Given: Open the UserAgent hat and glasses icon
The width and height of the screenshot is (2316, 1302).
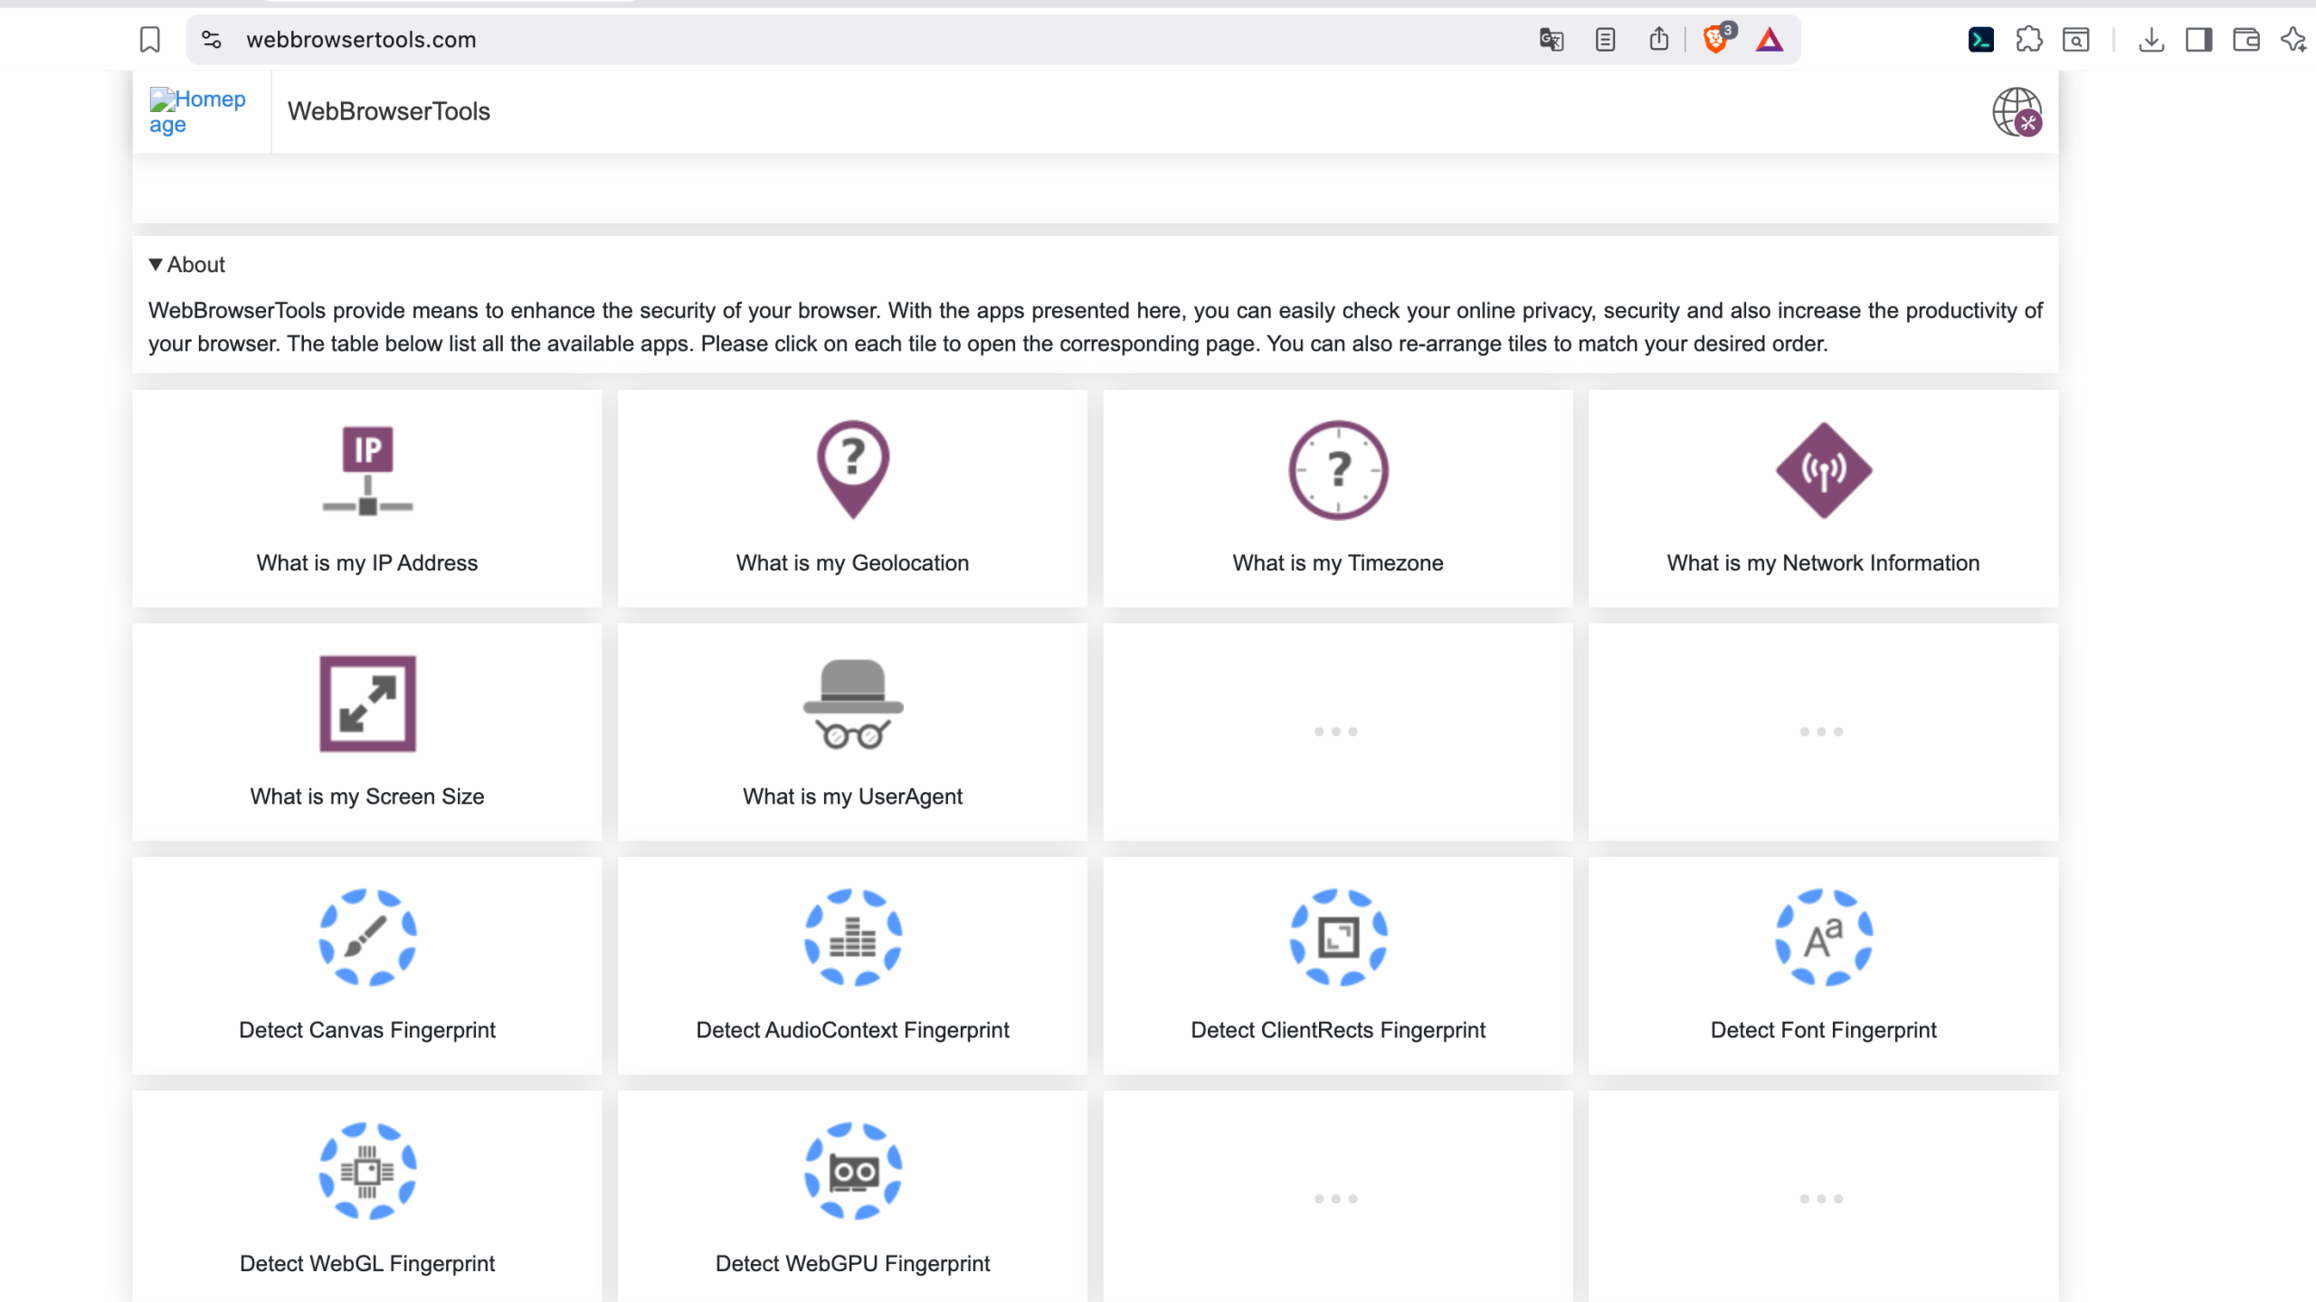Looking at the screenshot, I should pos(852,704).
